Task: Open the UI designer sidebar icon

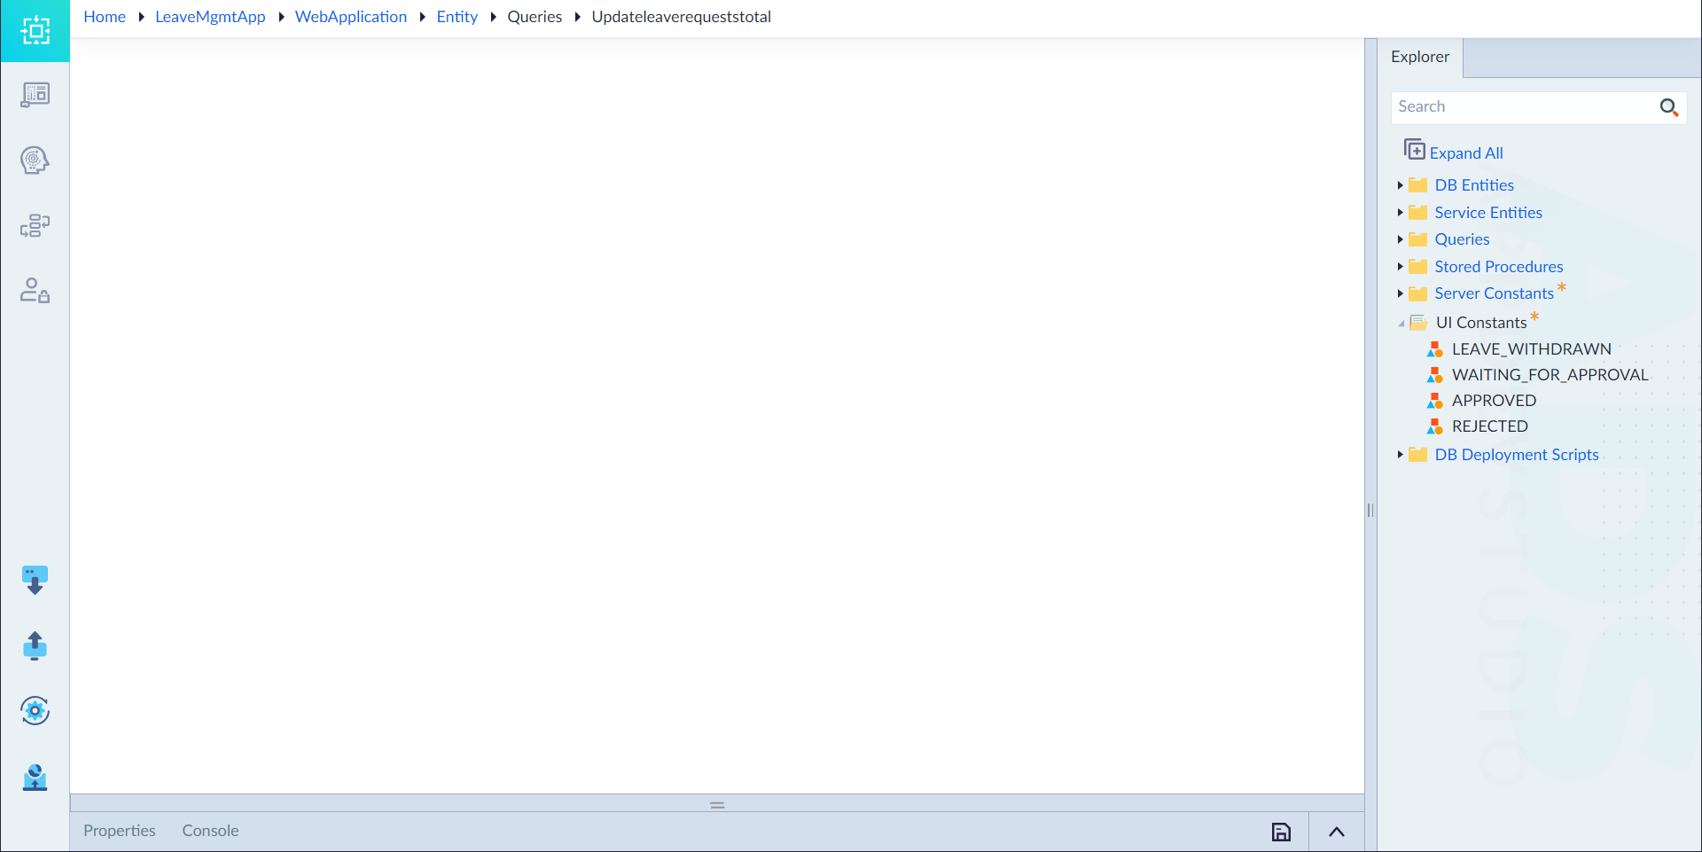Action: coord(35,95)
